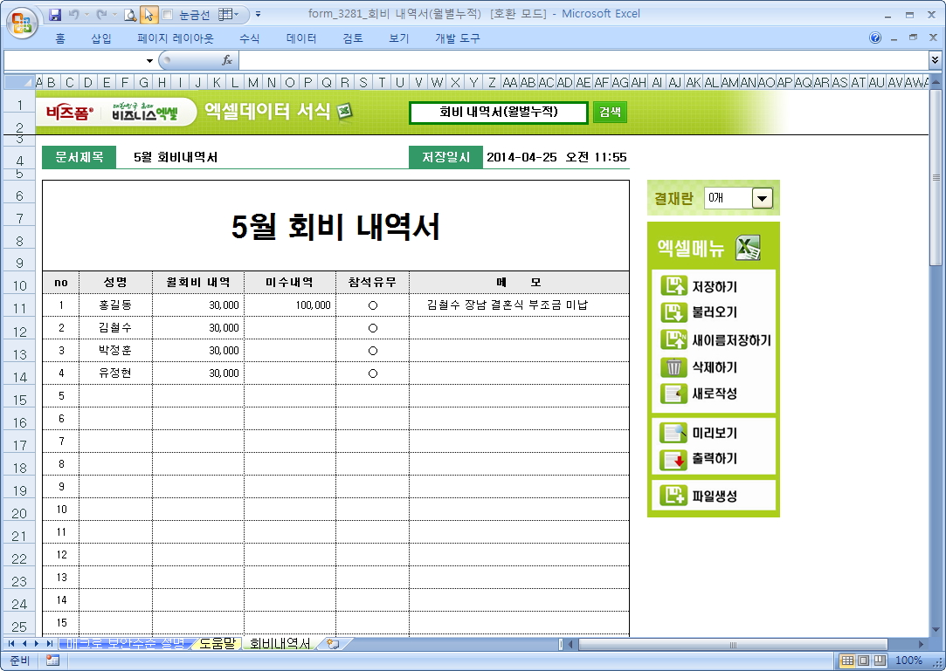
Task: Click the 삭제하기 trash icon
Action: click(673, 366)
